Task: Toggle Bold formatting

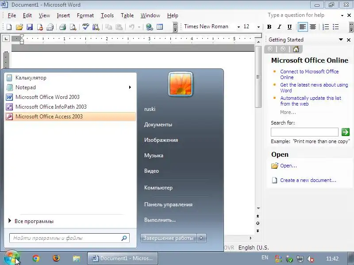Action: (269, 27)
